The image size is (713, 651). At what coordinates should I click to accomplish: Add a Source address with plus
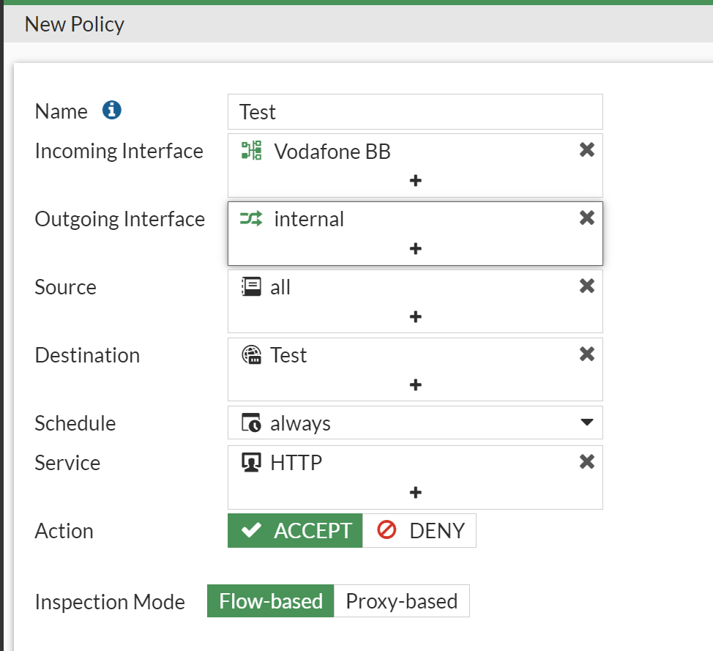click(x=415, y=316)
